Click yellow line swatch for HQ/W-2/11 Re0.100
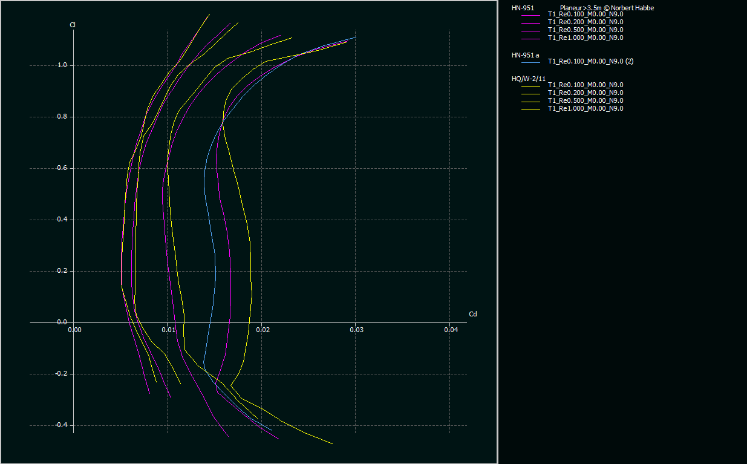 (x=530, y=85)
